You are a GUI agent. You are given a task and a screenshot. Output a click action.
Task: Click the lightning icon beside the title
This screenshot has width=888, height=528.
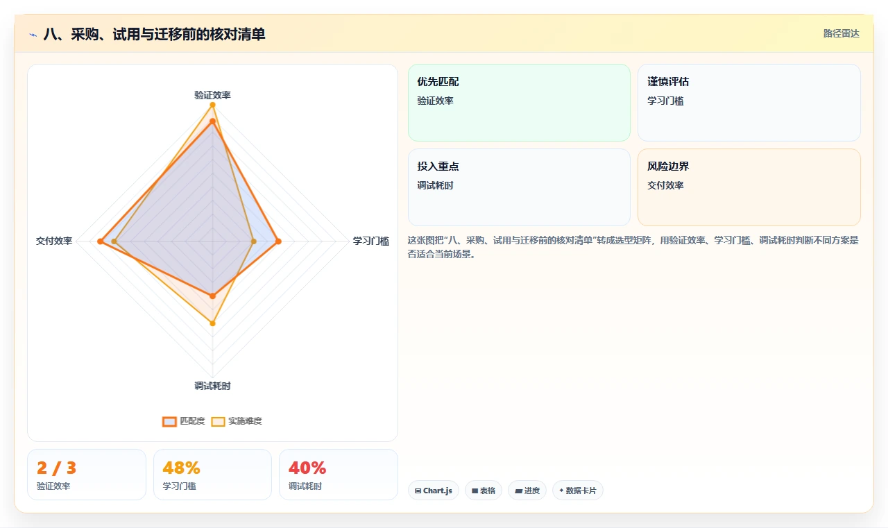click(x=33, y=35)
